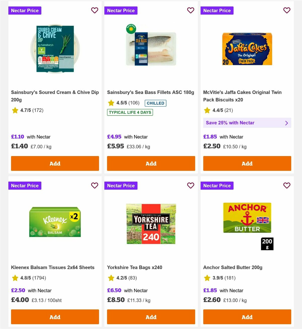Open the Anchor Salted Butter 200g product page

click(x=233, y=267)
